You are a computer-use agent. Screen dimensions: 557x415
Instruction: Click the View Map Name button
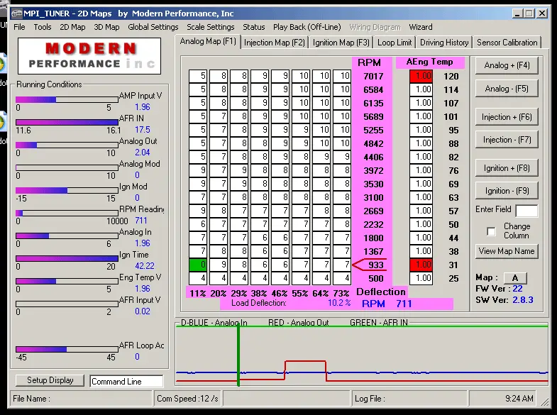507,251
